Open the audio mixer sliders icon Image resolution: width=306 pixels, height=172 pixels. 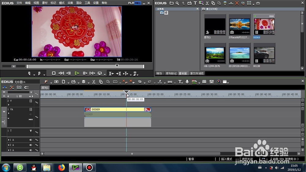pos(211,82)
